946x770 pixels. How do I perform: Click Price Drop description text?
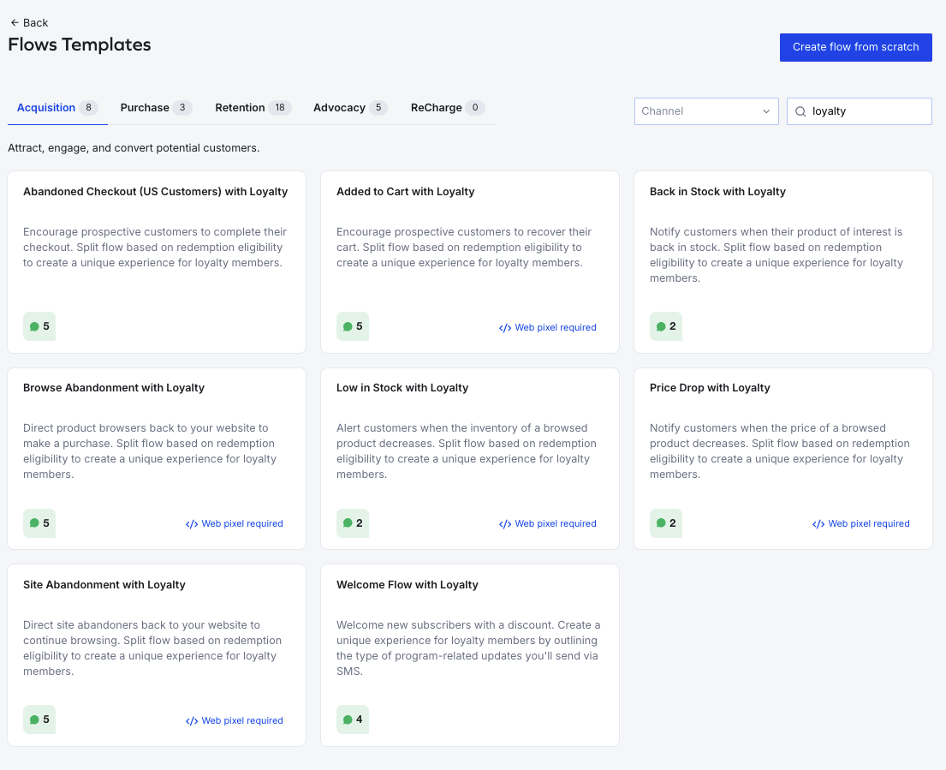click(779, 451)
